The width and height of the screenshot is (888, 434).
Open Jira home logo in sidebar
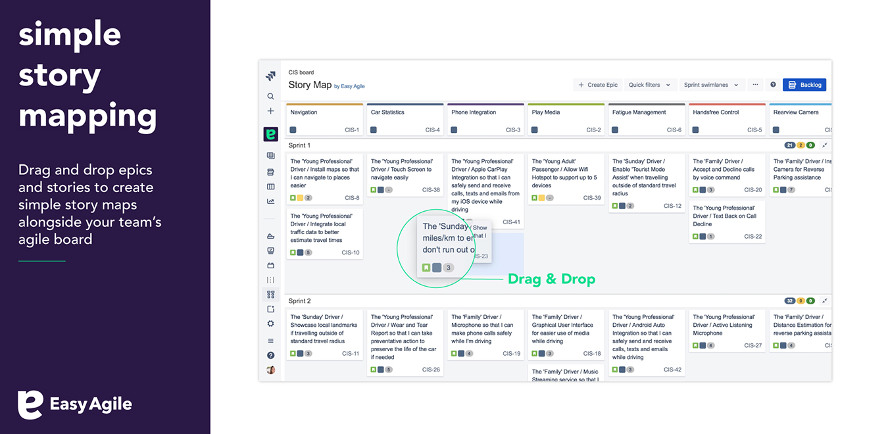[270, 76]
